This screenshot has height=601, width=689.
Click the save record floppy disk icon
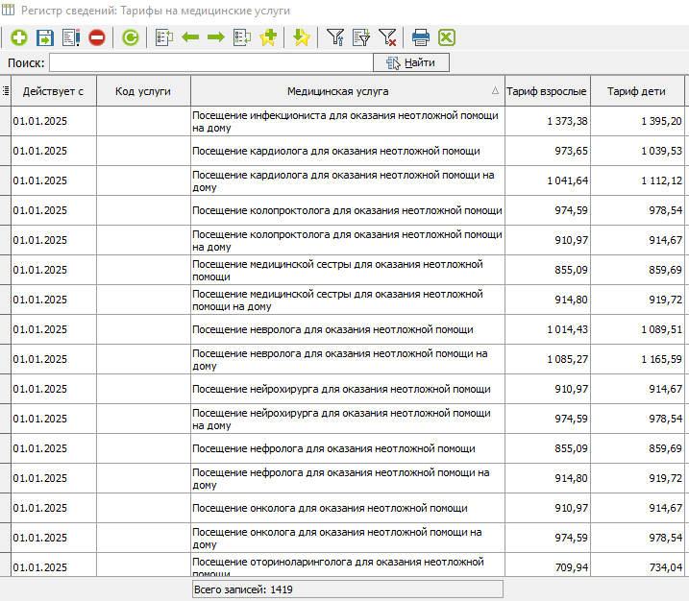[x=45, y=37]
